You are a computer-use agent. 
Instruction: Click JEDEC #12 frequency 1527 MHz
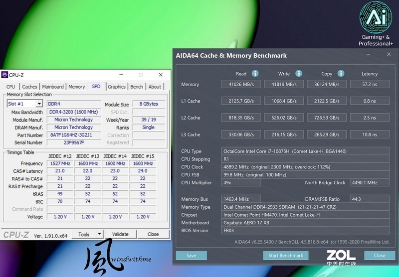point(60,163)
